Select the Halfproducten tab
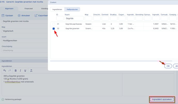 (72, 9)
